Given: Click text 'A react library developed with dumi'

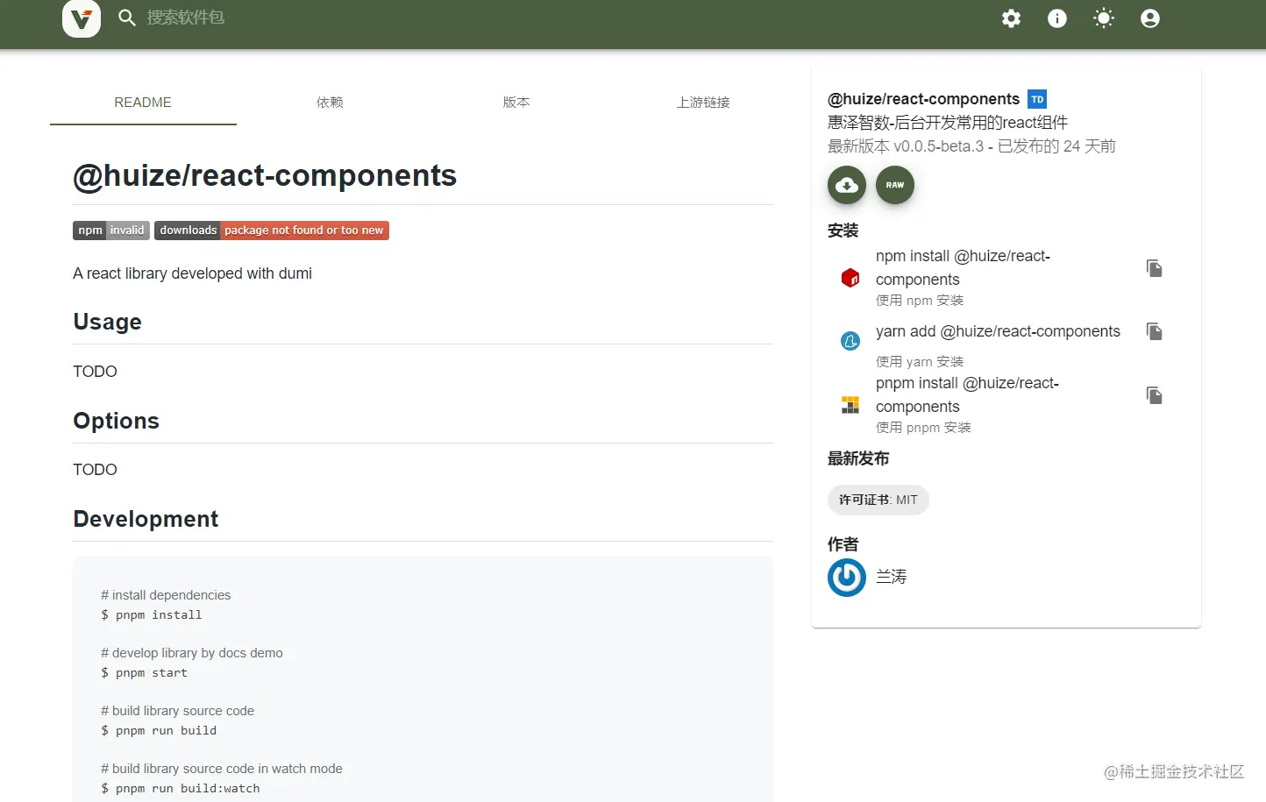Looking at the screenshot, I should [x=192, y=273].
